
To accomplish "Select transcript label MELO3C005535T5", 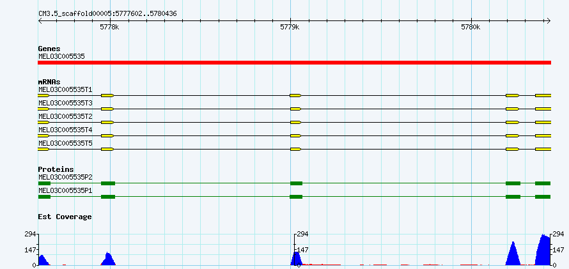I will coord(65,143).
